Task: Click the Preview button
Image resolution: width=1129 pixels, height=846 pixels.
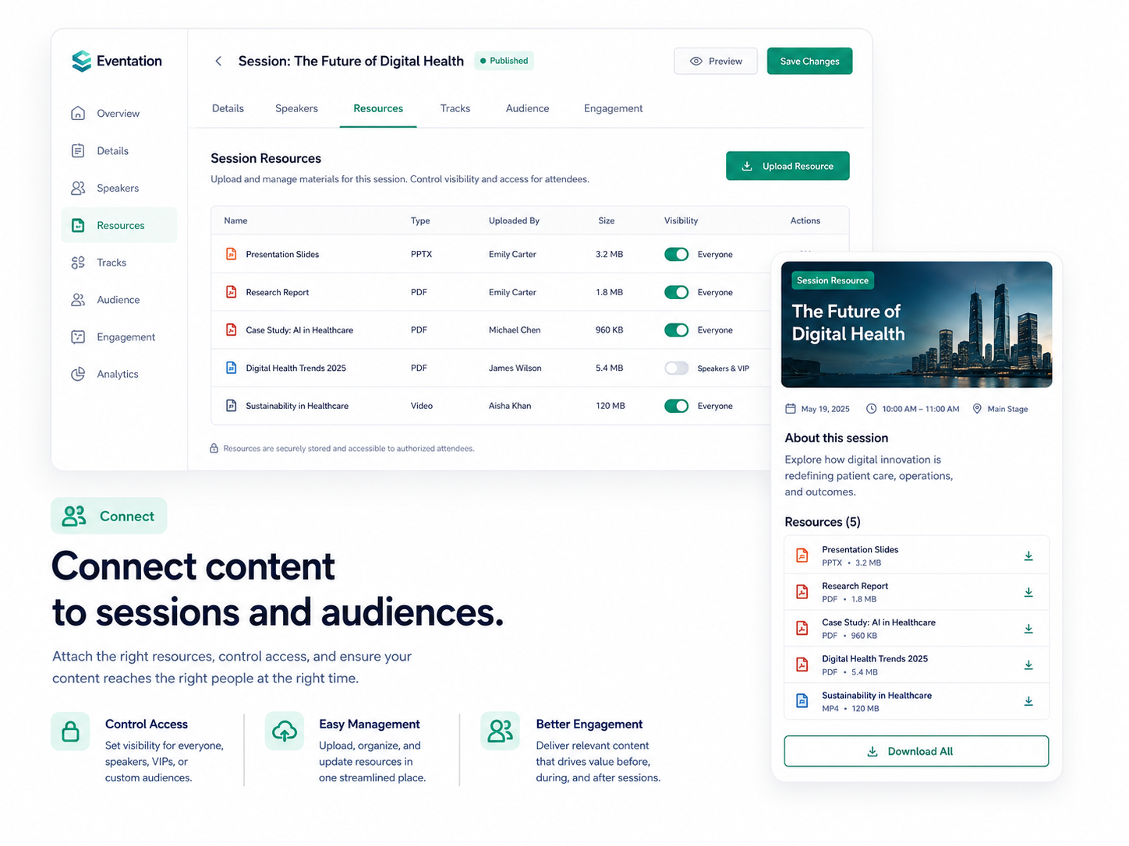Action: [716, 61]
